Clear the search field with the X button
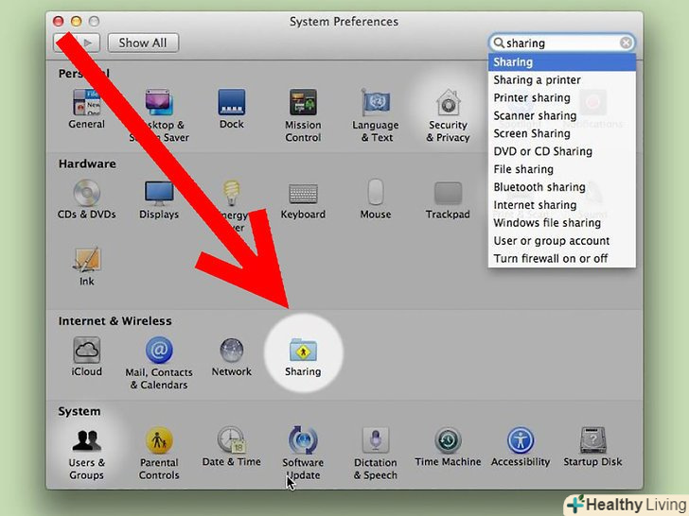This screenshot has height=516, width=689. (x=626, y=43)
